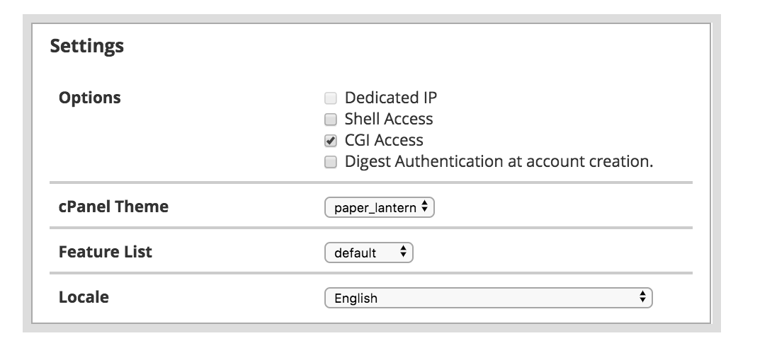Click the arrows on the paper_lantern selector
This screenshot has height=348, width=772.
424,208
